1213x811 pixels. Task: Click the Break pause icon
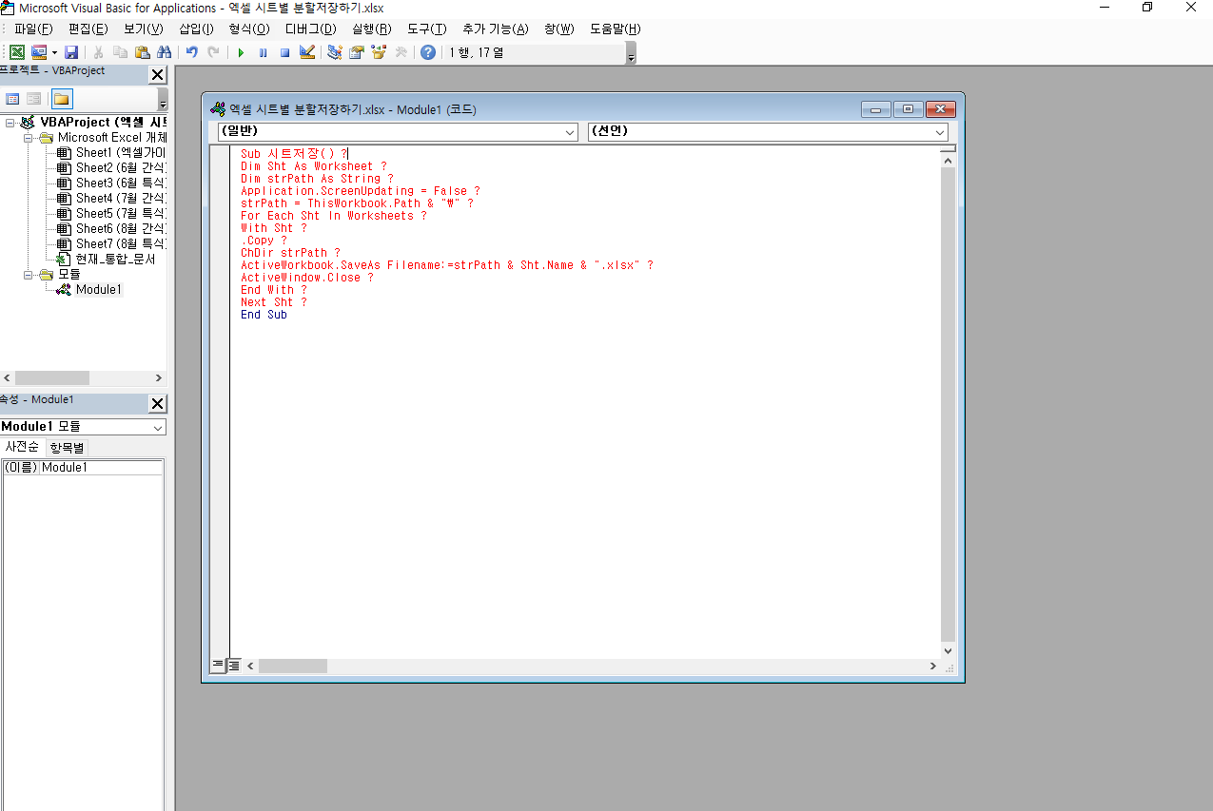(263, 52)
